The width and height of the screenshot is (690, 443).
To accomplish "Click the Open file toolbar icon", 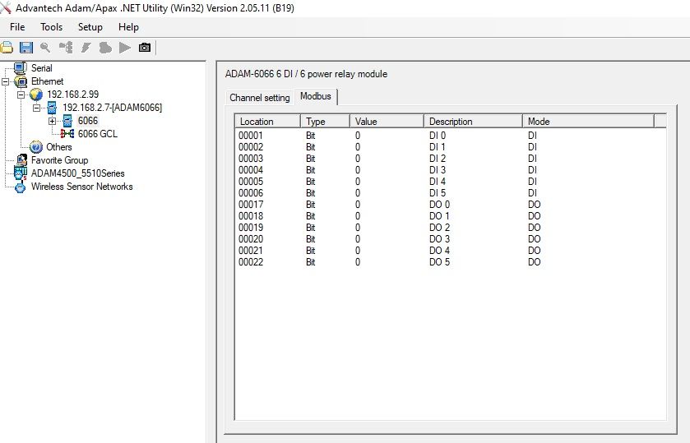I will 7,48.
